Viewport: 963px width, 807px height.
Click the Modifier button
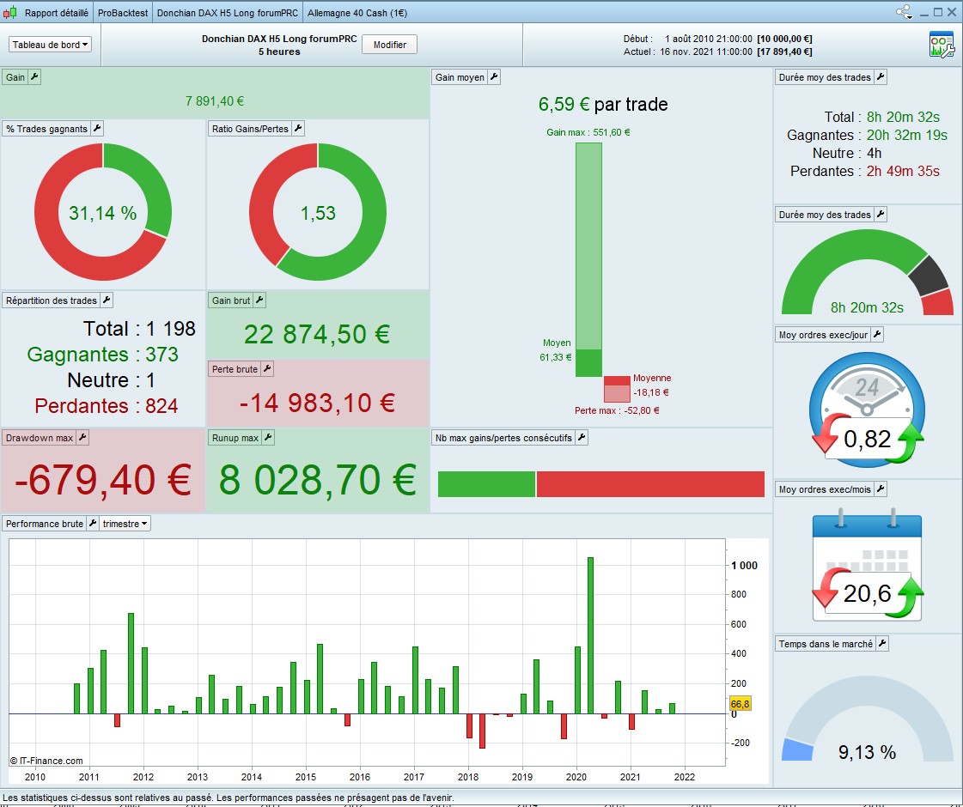(x=389, y=44)
